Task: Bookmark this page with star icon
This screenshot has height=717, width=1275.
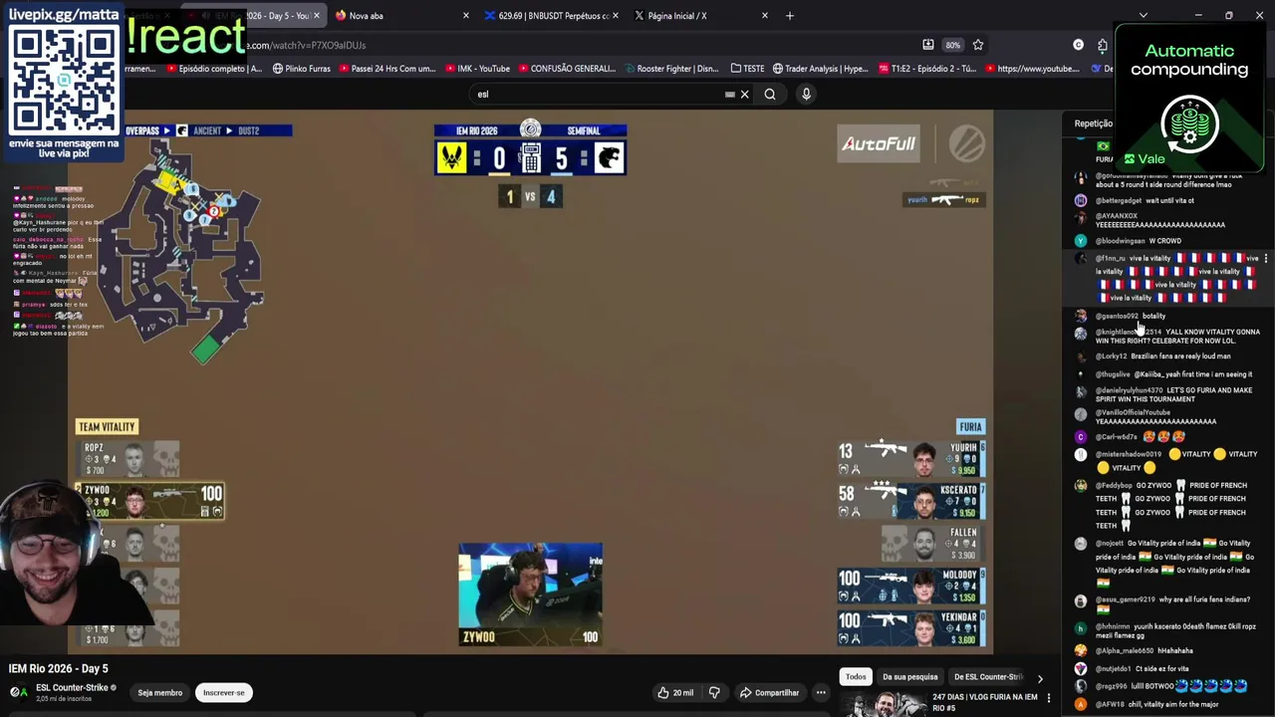Action: coord(978,45)
